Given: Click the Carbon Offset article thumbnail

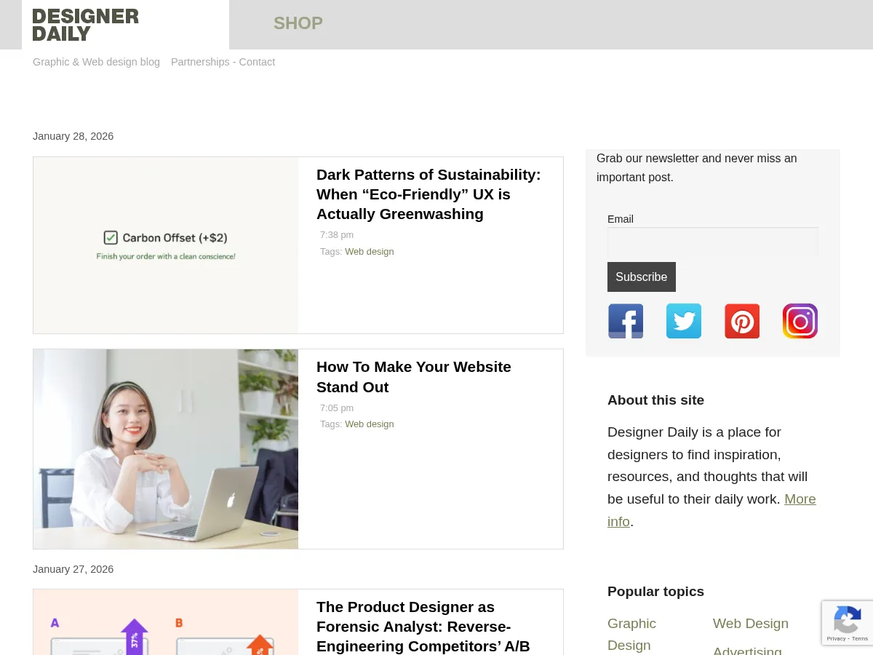Looking at the screenshot, I should point(166,245).
